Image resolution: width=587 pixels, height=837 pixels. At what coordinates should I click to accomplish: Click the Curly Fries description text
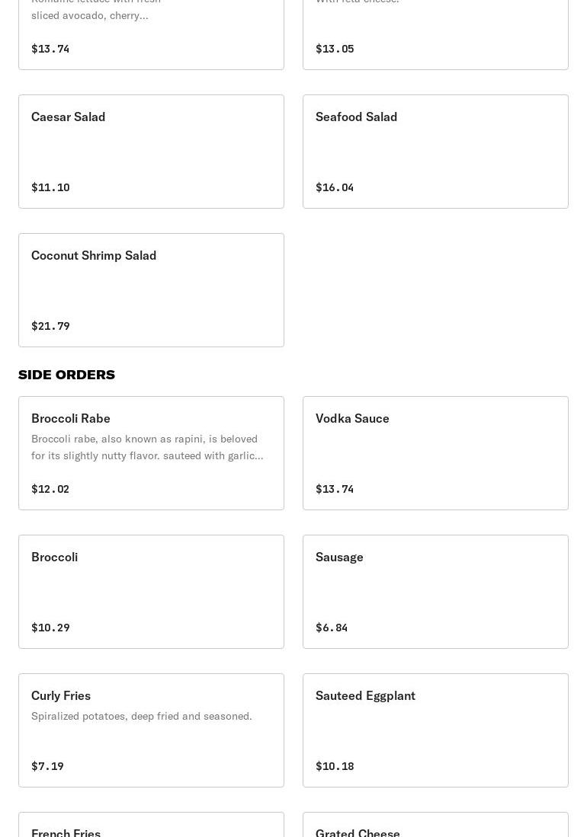[142, 716]
